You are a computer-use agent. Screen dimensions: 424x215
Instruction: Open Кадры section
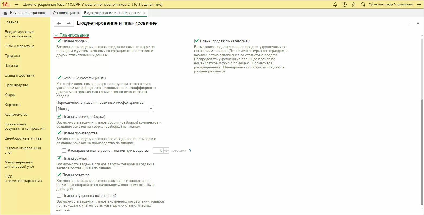coord(10,95)
